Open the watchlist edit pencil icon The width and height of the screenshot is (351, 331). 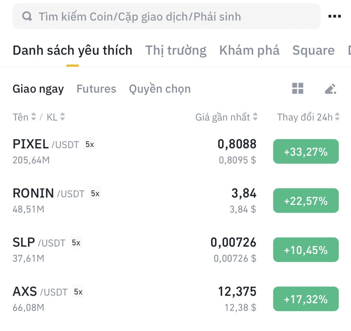pyautogui.click(x=330, y=88)
